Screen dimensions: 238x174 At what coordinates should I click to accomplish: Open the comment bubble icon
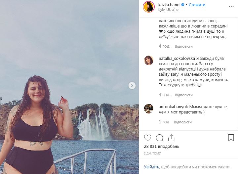pos(159,138)
